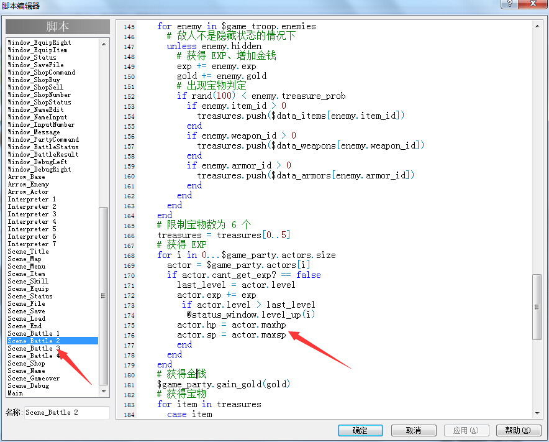Select Arrow_Enemy in the script list
Viewport: 549px width, 442px height.
[x=29, y=185]
